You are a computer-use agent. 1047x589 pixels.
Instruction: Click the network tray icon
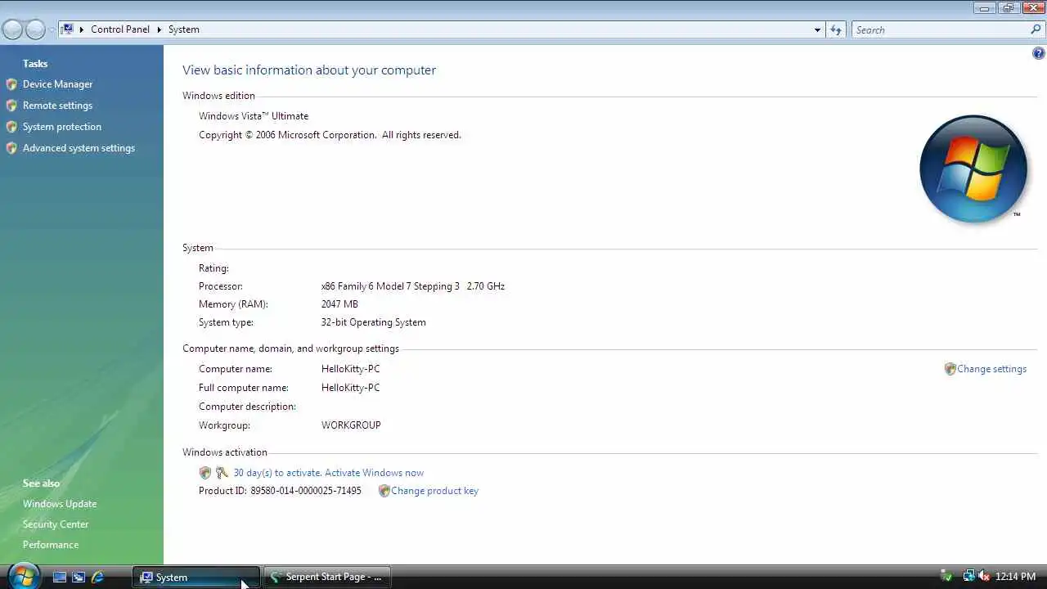pyautogui.click(x=968, y=577)
